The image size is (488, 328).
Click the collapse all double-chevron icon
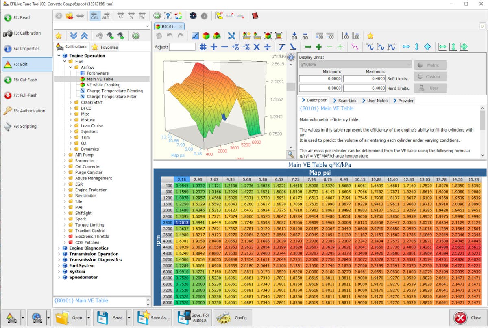(84, 36)
